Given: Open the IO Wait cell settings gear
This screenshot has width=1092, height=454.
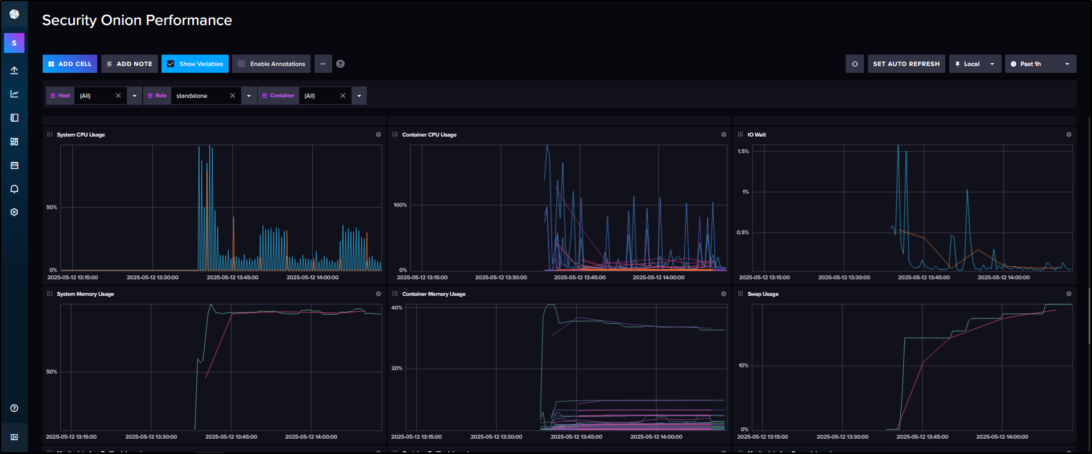Looking at the screenshot, I should (x=1069, y=135).
